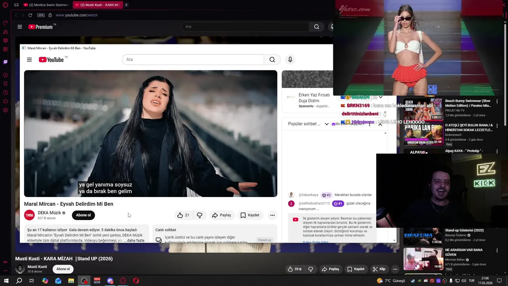Open the Opera GX menu logo
Screen dimensions: 508x286
pyautogui.click(x=6, y=5)
